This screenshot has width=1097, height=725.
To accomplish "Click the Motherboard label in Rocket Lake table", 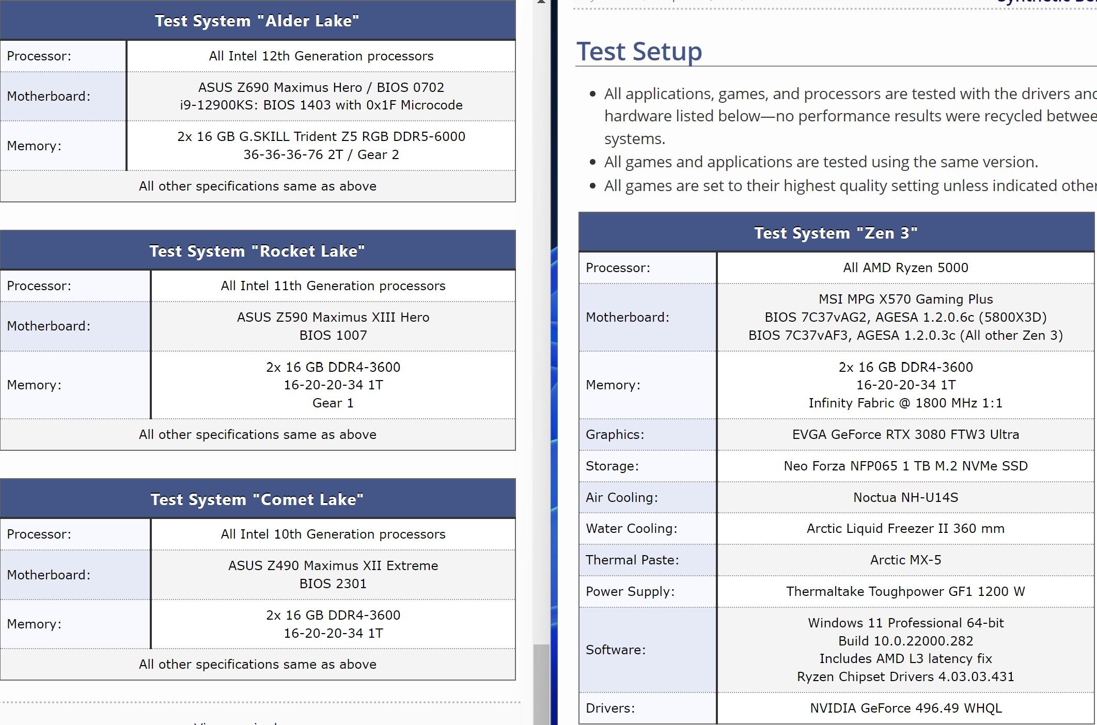I will 49,326.
